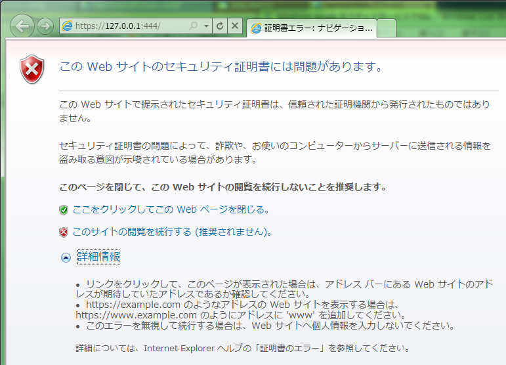The height and width of the screenshot is (365, 506).
Task: Click paragraph この Web サイトで提示されたセキュリティ証明書は
Action: pos(274,112)
